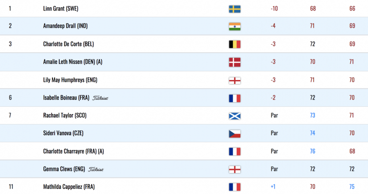The width and height of the screenshot is (368, 194).
Task: Click Mathilda Cappeliez's France flag
Action: (x=235, y=187)
